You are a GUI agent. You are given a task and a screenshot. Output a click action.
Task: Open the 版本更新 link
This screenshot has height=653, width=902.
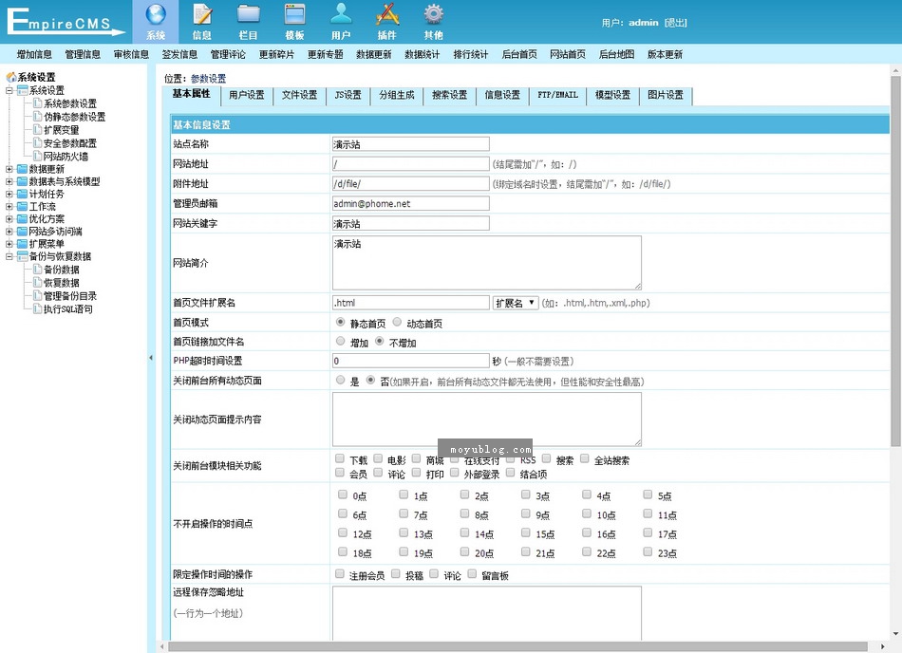tap(665, 55)
